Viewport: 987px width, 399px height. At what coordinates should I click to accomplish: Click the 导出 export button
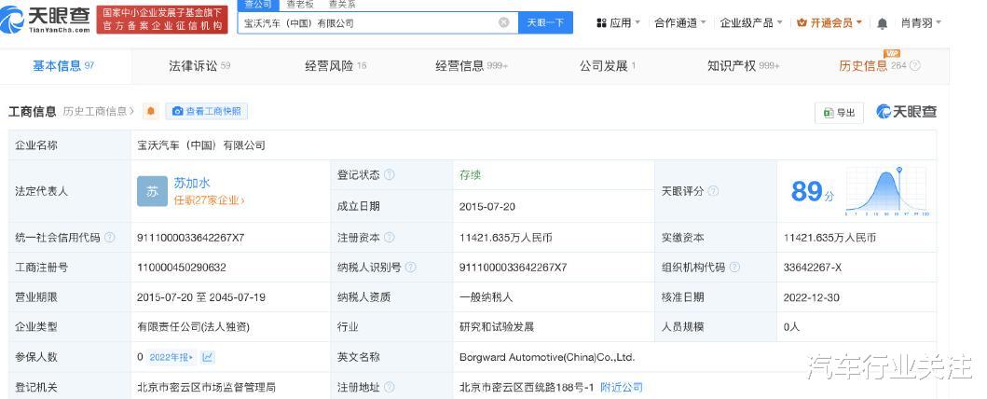(839, 113)
